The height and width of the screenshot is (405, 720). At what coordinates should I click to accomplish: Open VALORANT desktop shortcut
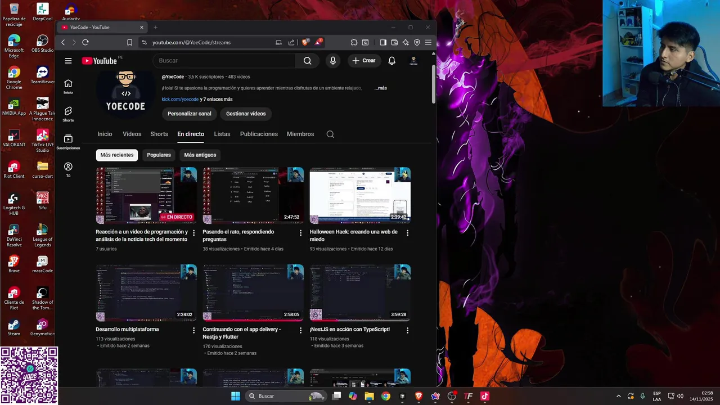click(14, 138)
